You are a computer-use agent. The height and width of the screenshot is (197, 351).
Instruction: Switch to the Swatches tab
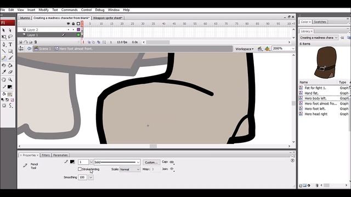pos(320,22)
